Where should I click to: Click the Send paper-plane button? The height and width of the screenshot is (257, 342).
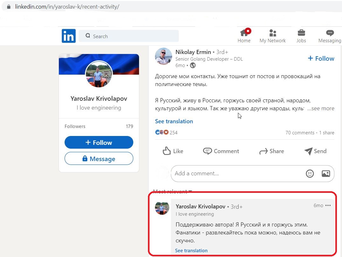315,151
